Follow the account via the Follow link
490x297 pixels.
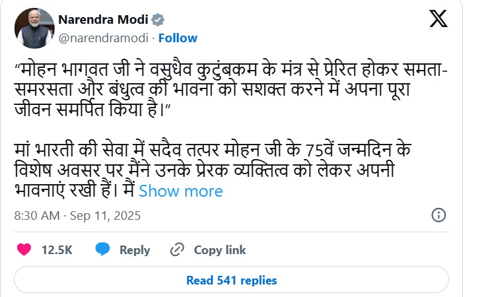pos(178,38)
